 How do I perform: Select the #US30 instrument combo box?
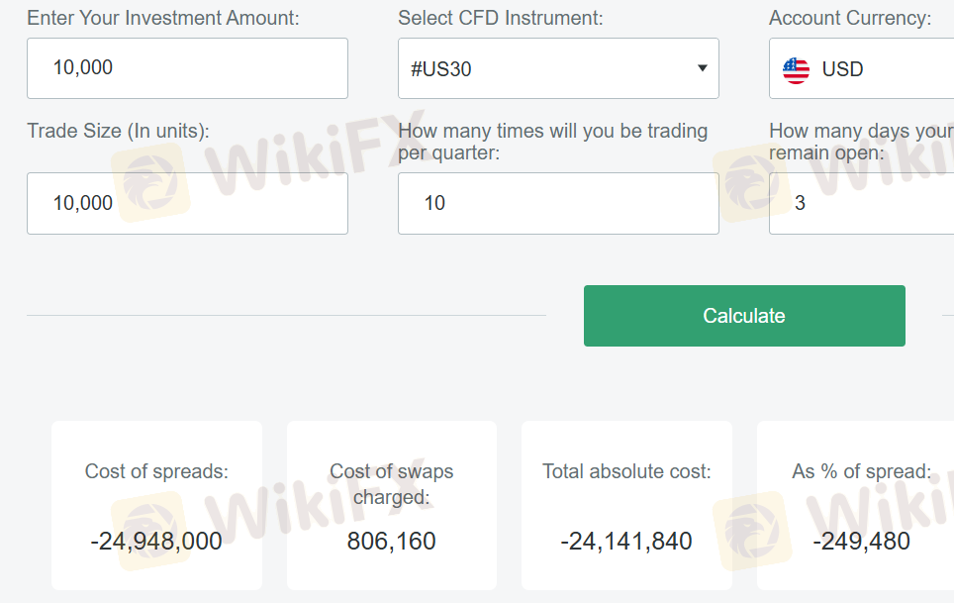(x=558, y=68)
